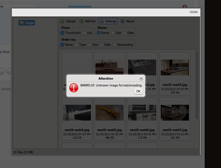221x168 pixels.
Task: Open Settings via the gear icon
Action: pyautogui.click(x=102, y=21)
